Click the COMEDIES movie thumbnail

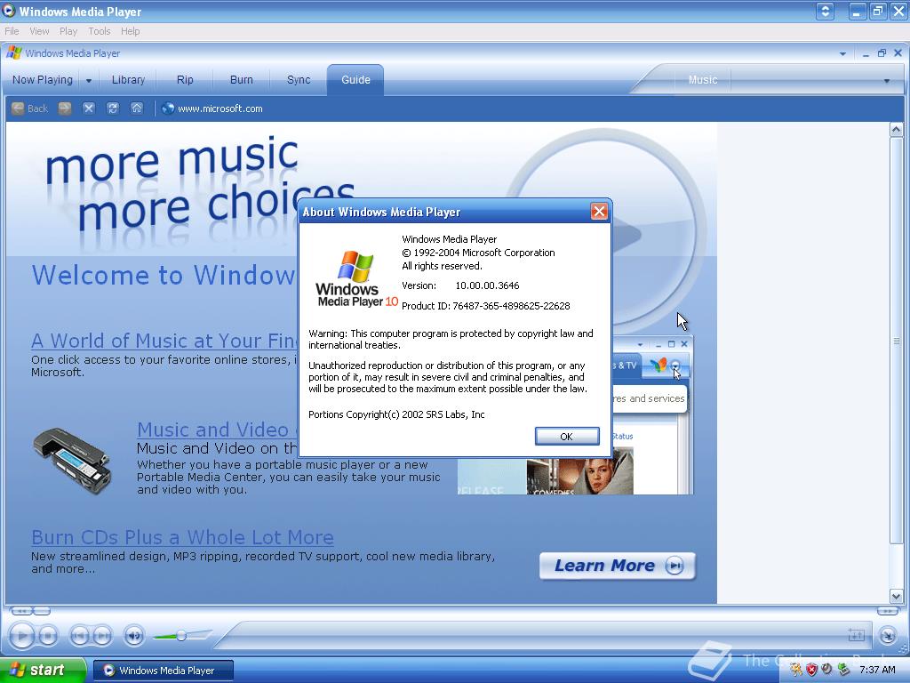pyautogui.click(x=579, y=477)
